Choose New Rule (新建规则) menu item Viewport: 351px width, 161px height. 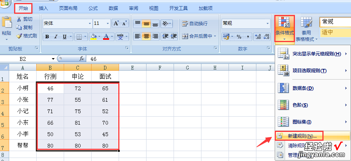[x=313, y=136]
